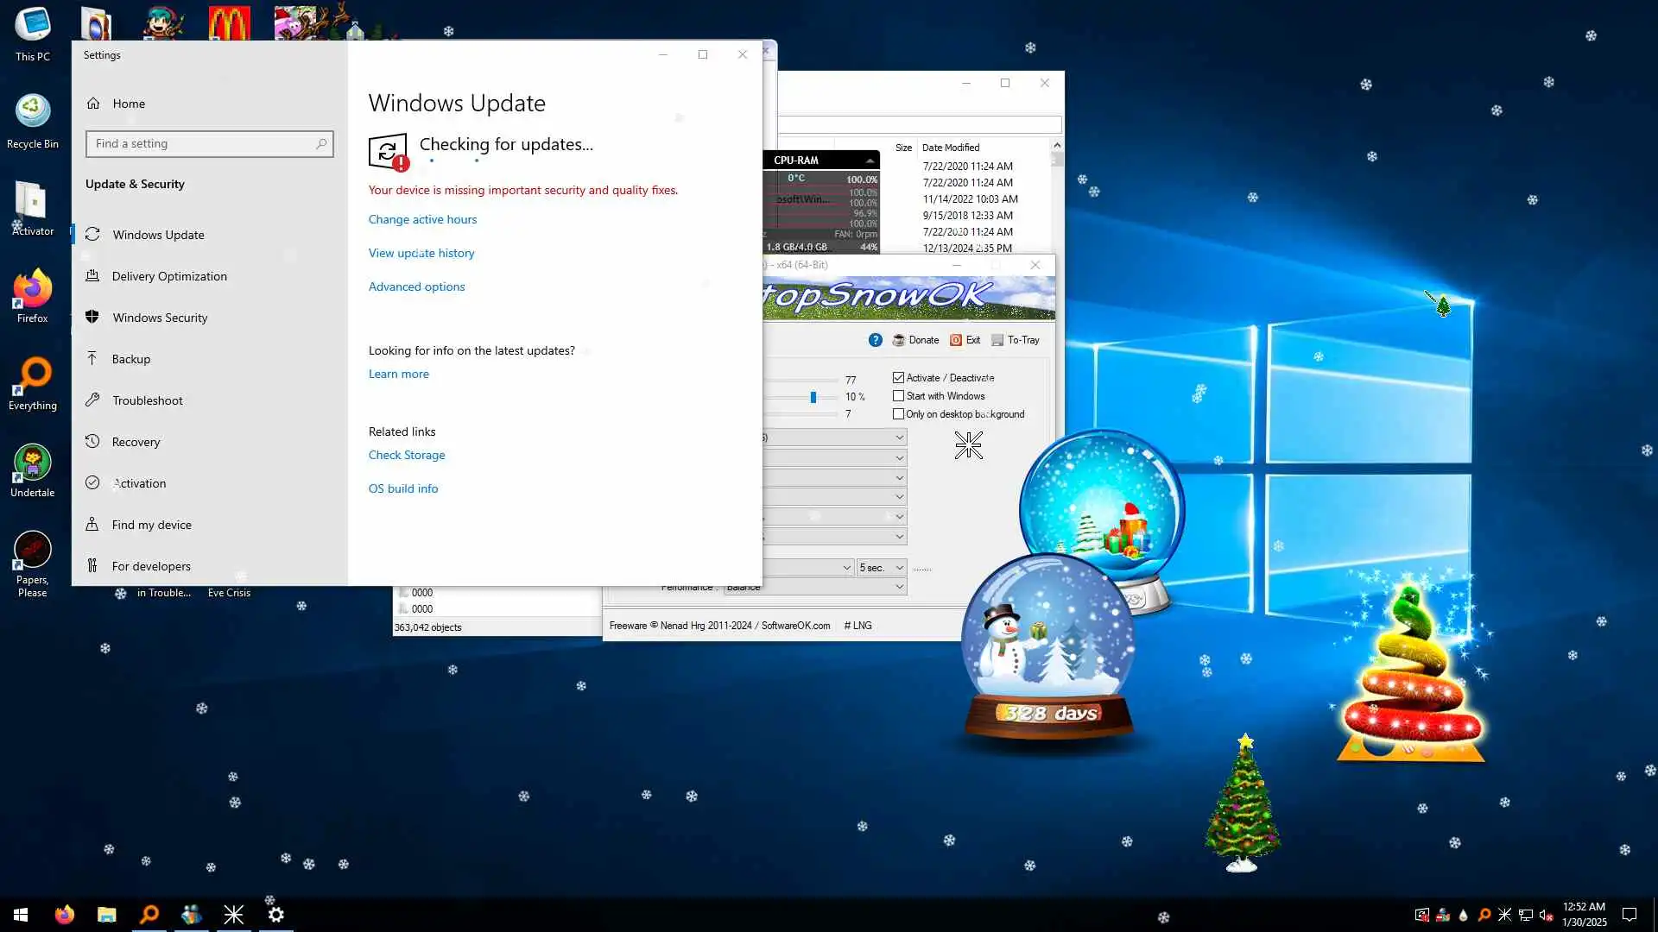Toggle Activate / Deactivate checkbox
Image resolution: width=1658 pixels, height=932 pixels.
pyautogui.click(x=898, y=378)
